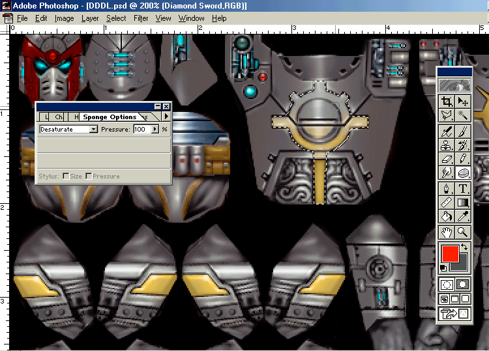The image size is (489, 351).
Task: Open the Filter menu
Action: [x=141, y=18]
